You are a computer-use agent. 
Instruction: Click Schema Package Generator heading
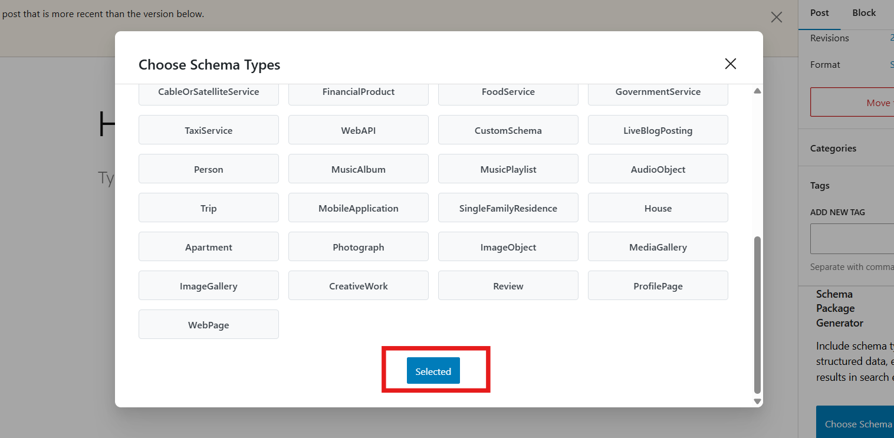click(840, 308)
